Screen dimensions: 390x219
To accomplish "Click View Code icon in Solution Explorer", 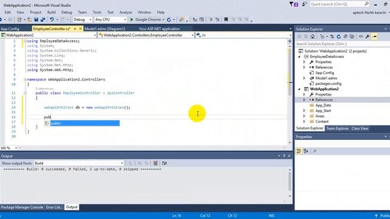I will 361,36.
